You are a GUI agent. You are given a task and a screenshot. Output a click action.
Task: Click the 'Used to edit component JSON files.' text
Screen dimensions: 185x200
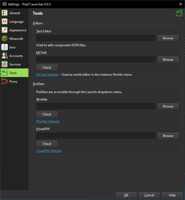(x=61, y=45)
